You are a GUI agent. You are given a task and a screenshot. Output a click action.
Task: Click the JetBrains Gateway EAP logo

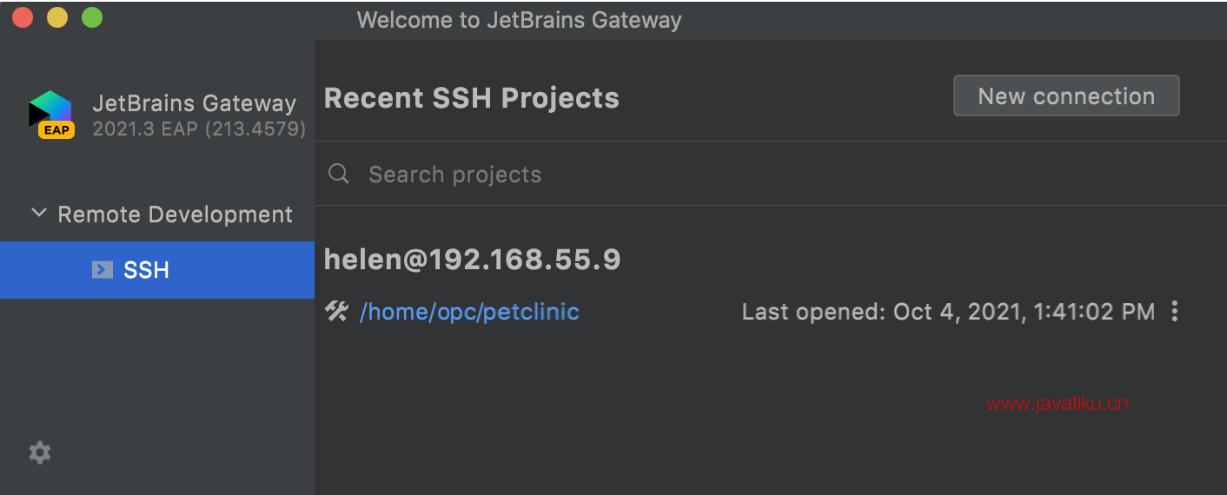51,114
